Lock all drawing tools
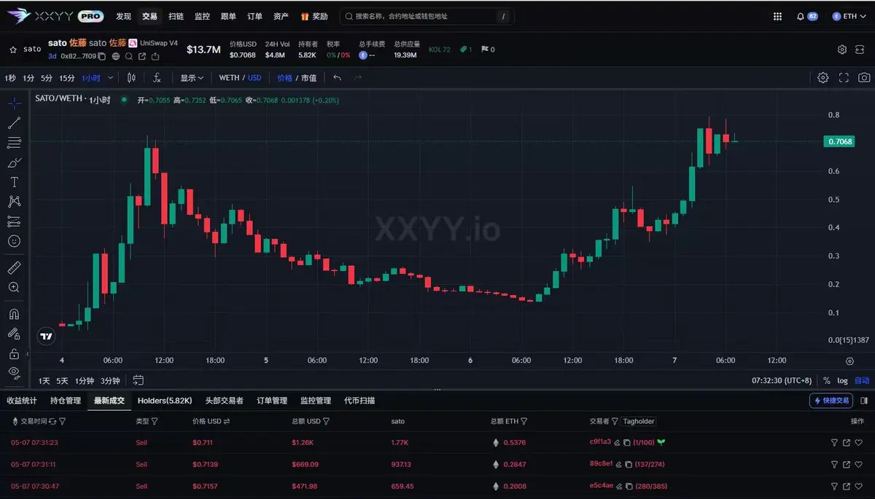 [14, 353]
